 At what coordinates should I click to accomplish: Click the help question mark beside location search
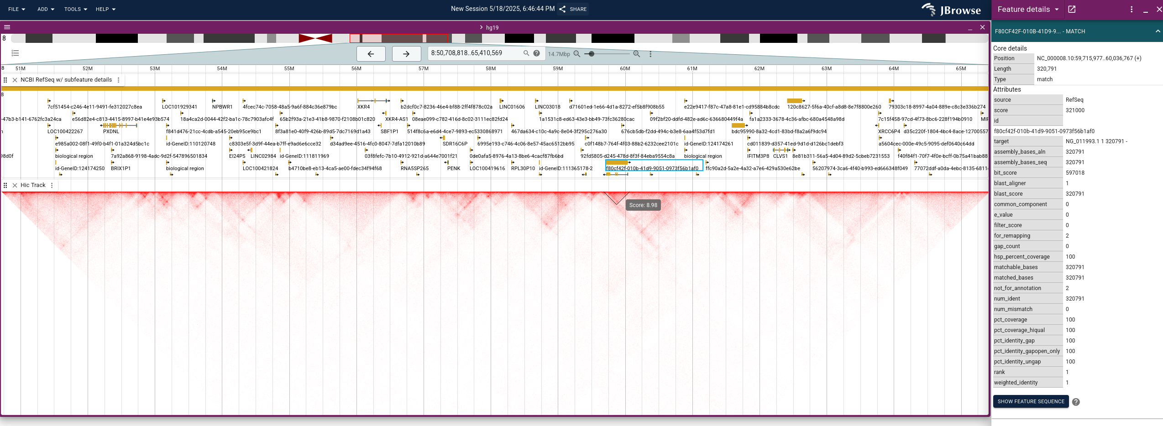(x=536, y=53)
